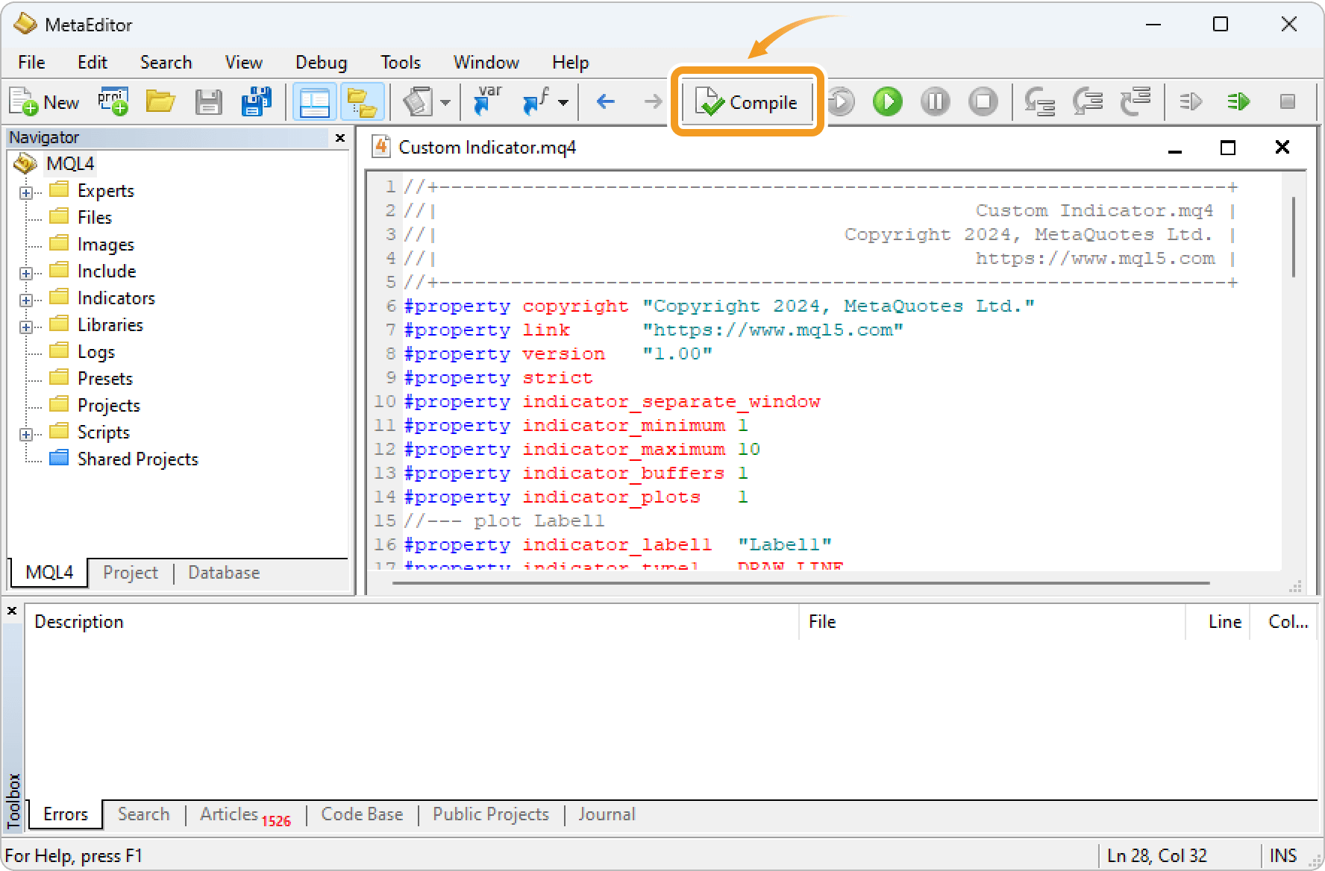The image size is (1325, 871).
Task: Open the dropdown arrow beside the function icon
Action: coord(563,102)
